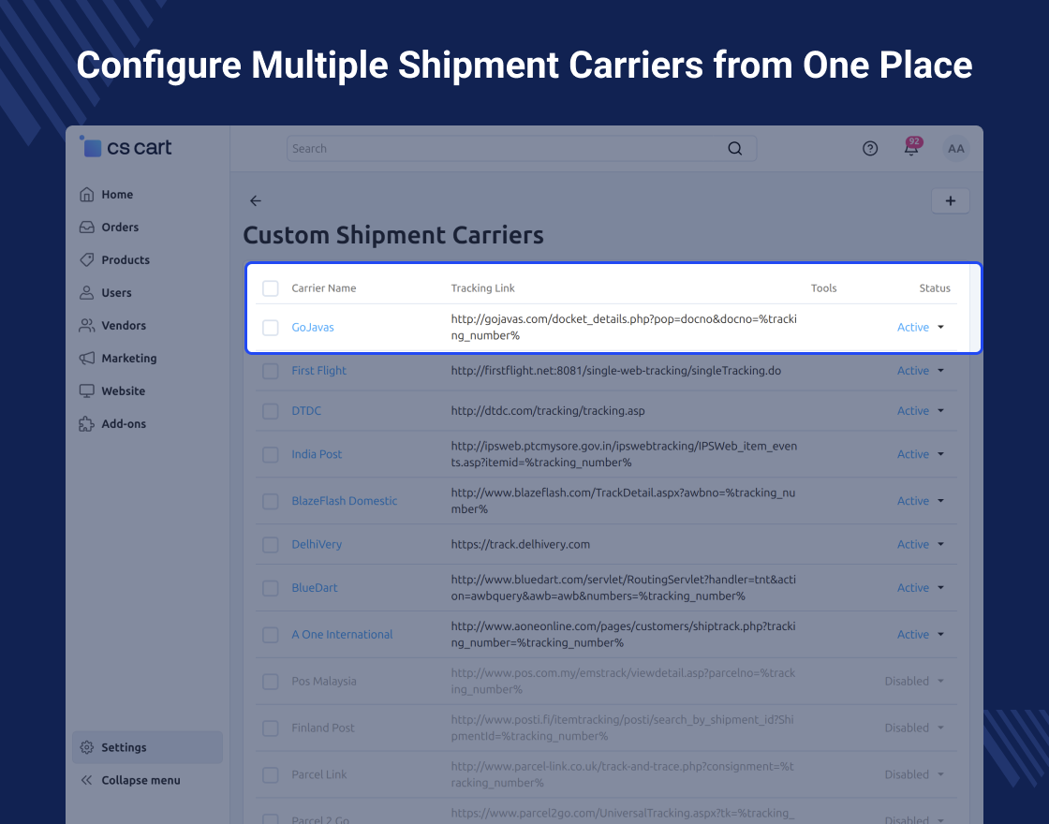1049x824 pixels.
Task: Click the search magnifier icon
Action: click(734, 149)
